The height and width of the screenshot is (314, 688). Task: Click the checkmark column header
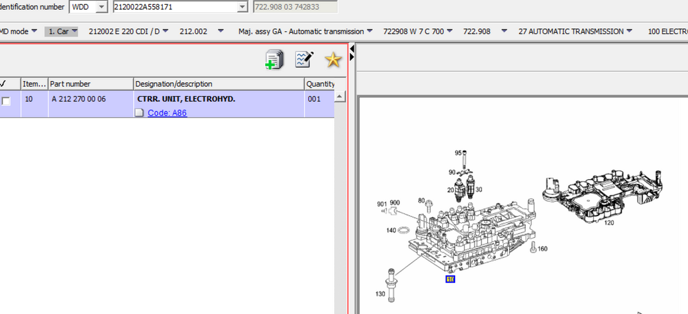tap(4, 84)
